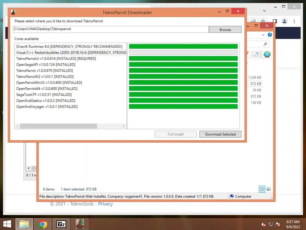
Task: Close the File Explorer window behind
Action: 267,26
